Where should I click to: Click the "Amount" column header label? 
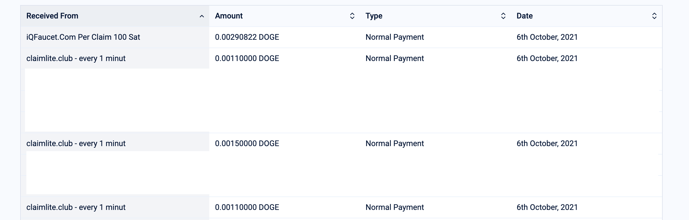pyautogui.click(x=229, y=16)
